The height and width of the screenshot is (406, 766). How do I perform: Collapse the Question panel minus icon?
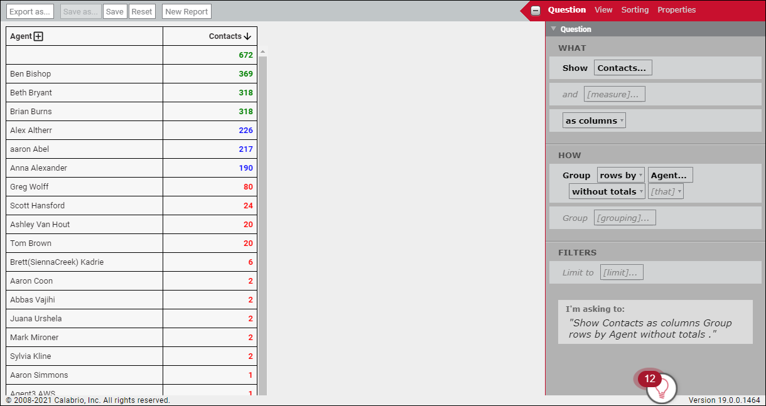pos(536,11)
